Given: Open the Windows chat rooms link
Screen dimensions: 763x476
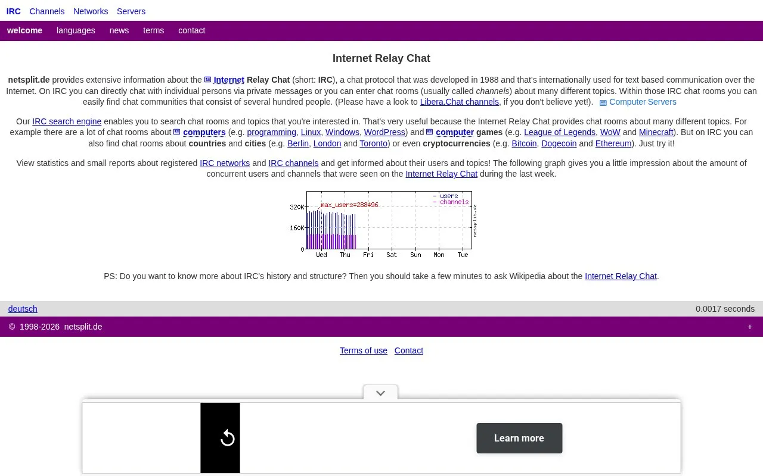Looking at the screenshot, I should coord(342,132).
